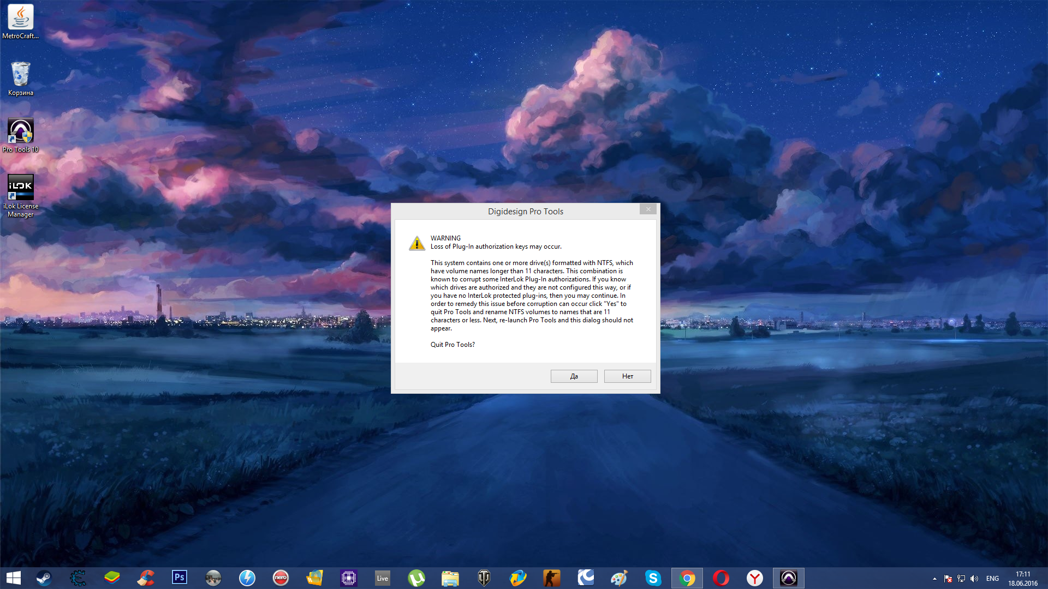The image size is (1048, 589).
Task: Open the yellow folder photos app in the taskbar
Action: click(315, 578)
